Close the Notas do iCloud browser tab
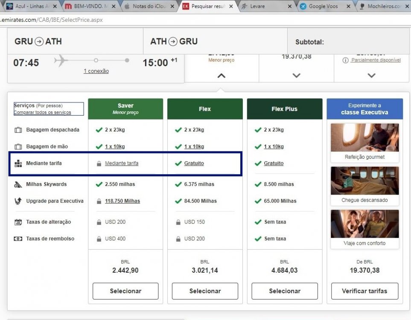This screenshot has width=411, height=320. [172, 6]
